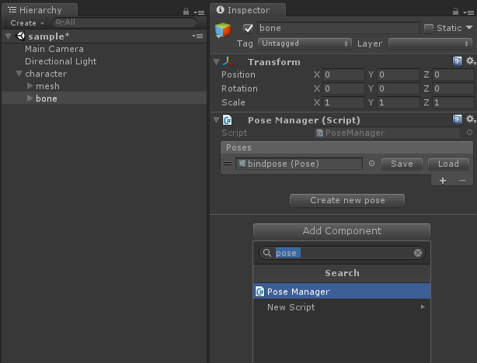Click the component search field with pose
The width and height of the screenshot is (477, 363).
click(342, 253)
